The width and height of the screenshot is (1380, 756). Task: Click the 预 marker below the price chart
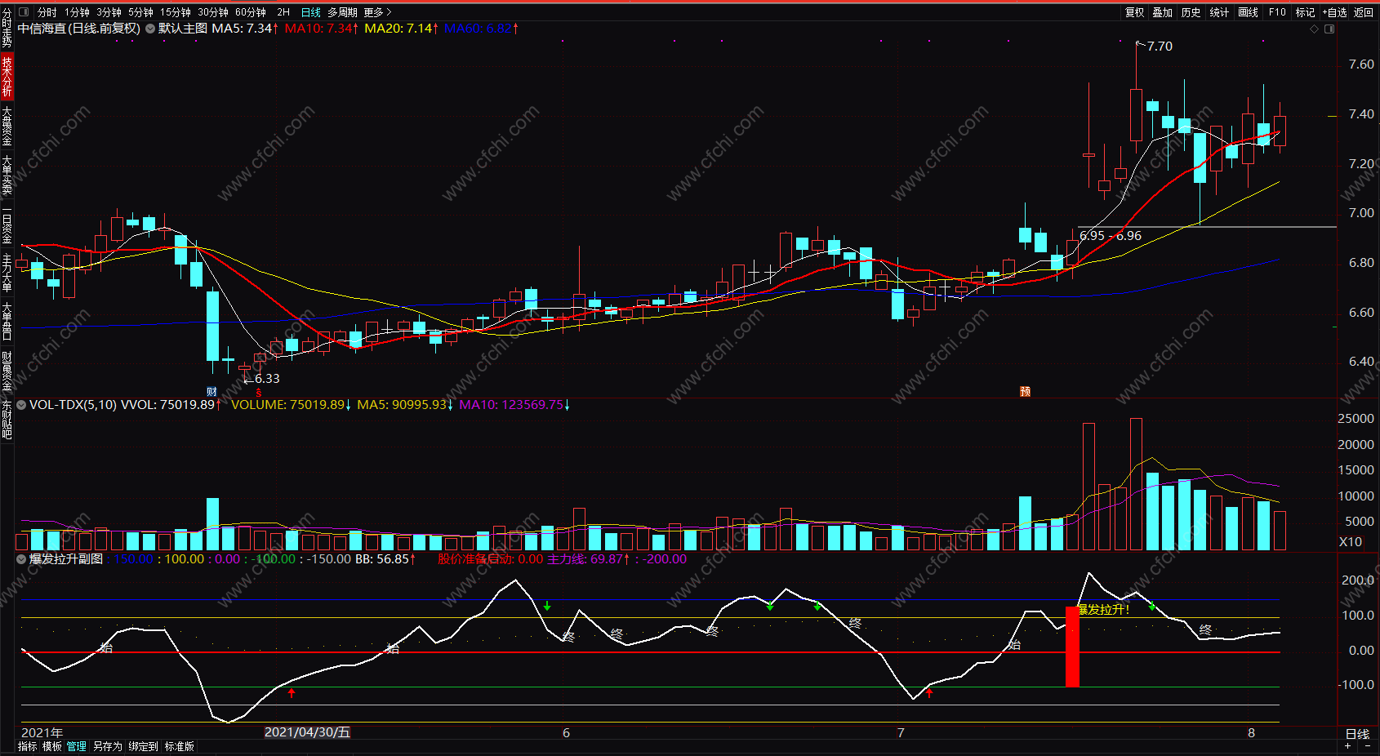point(1026,392)
